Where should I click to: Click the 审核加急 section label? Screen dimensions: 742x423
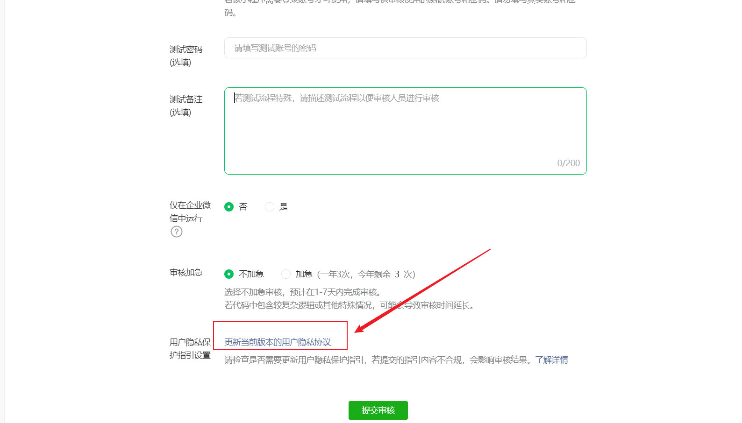click(186, 273)
